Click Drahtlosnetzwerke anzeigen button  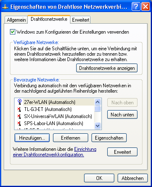[107, 68]
